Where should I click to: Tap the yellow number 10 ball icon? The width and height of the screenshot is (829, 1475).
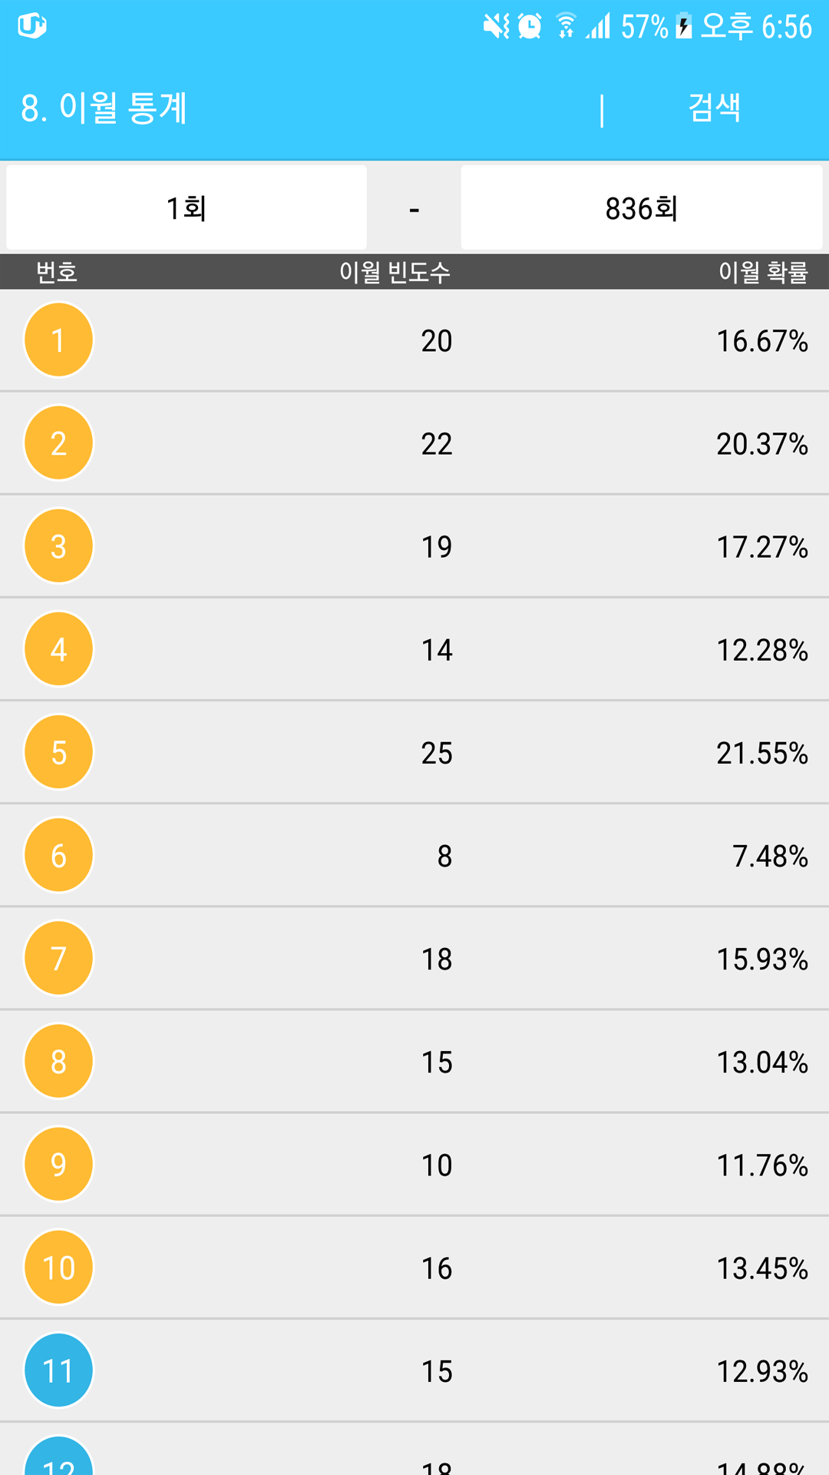click(x=58, y=1268)
